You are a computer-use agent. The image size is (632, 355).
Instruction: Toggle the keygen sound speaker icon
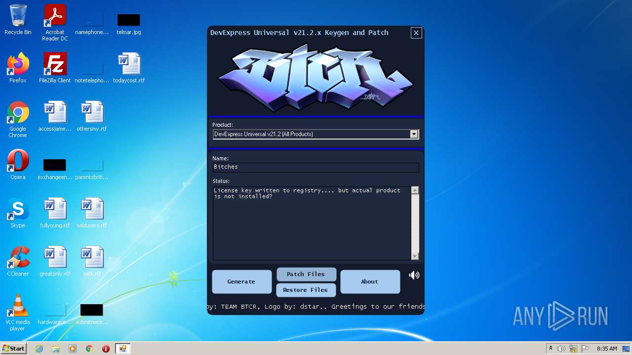pyautogui.click(x=414, y=275)
